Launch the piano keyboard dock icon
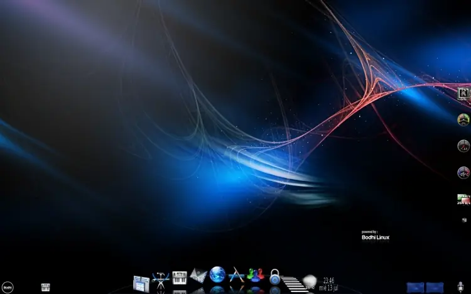The image size is (471, 294). pyautogui.click(x=180, y=278)
